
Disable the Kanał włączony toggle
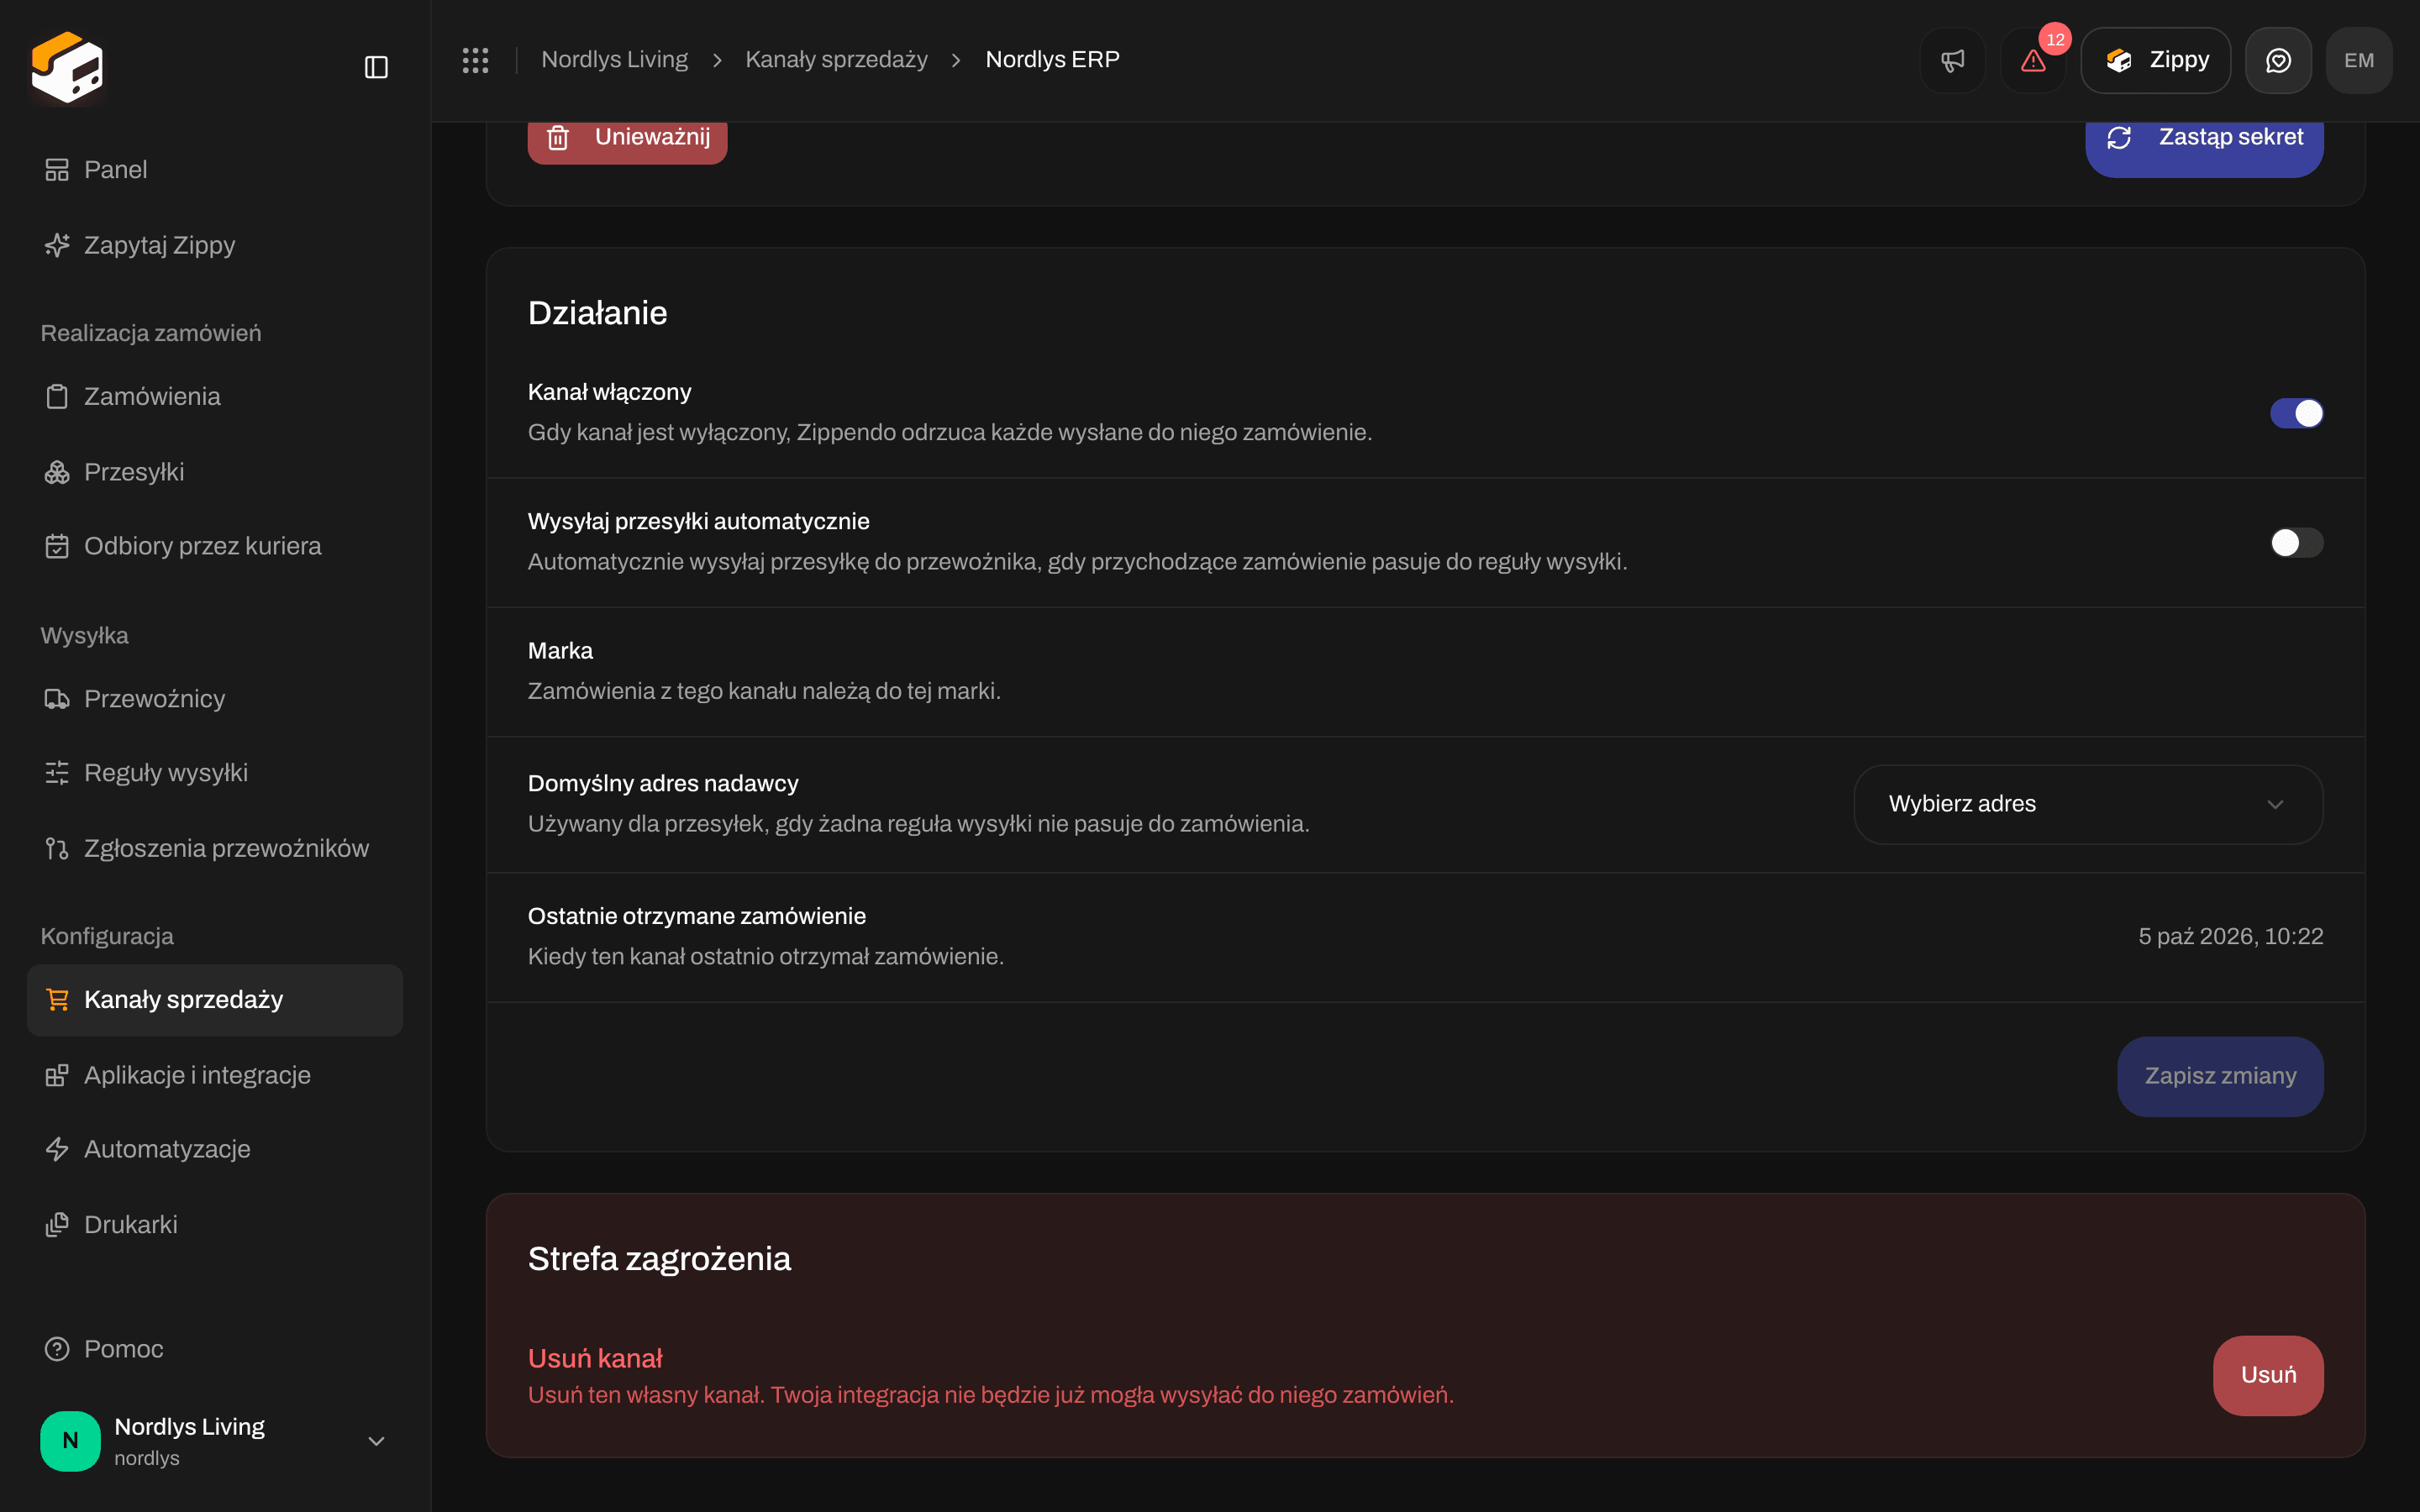coord(2296,413)
